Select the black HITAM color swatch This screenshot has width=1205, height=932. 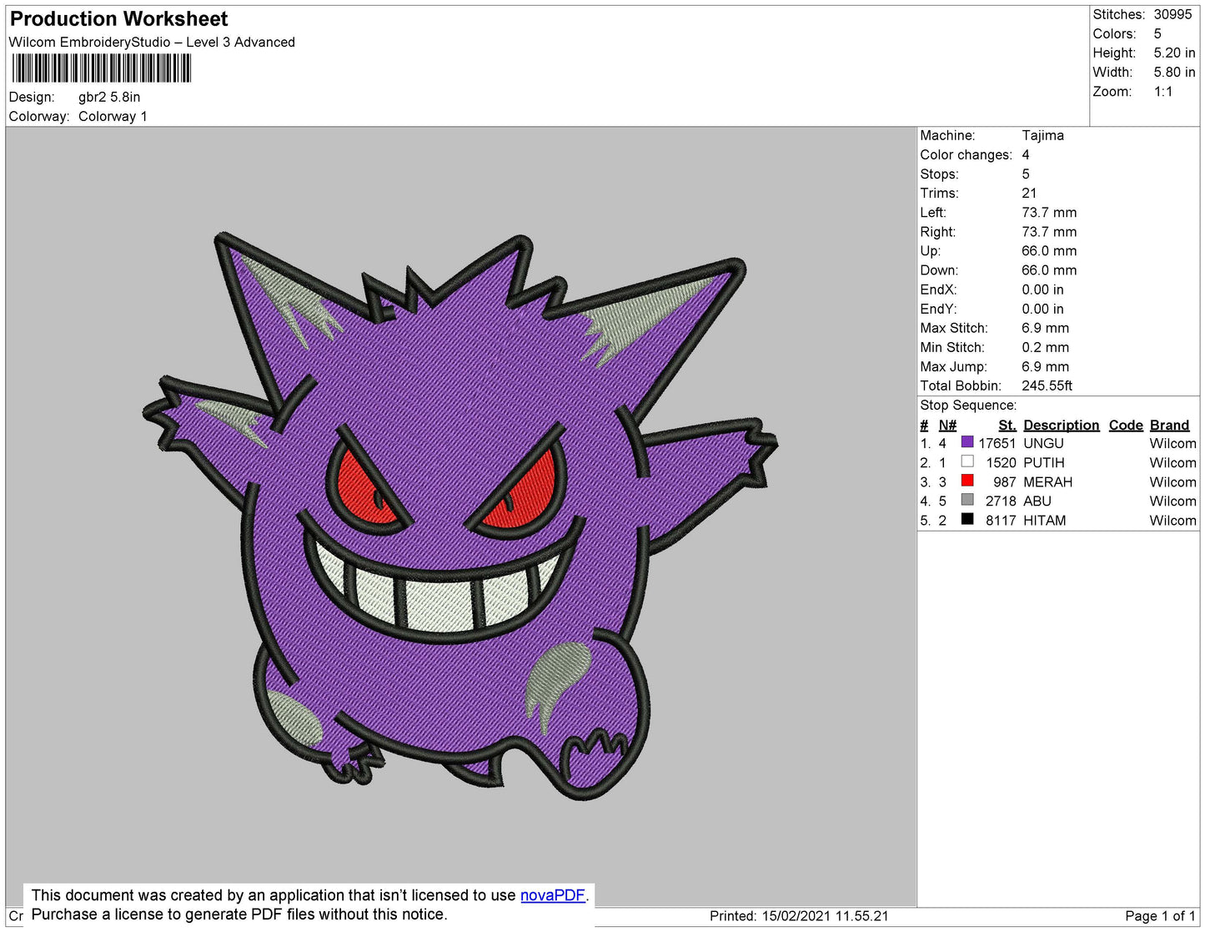(x=967, y=519)
